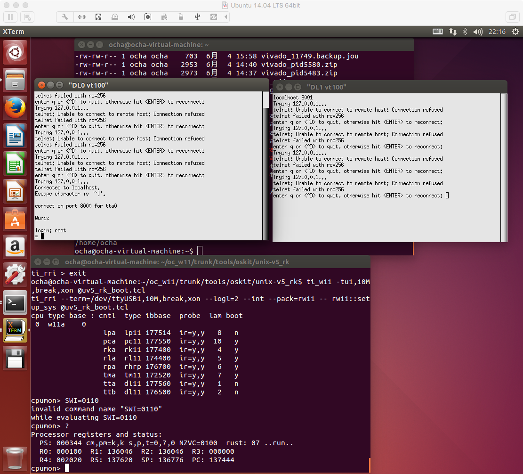523x474 pixels.
Task: Click the USB devices icon in the VM toolbar
Action: (197, 17)
